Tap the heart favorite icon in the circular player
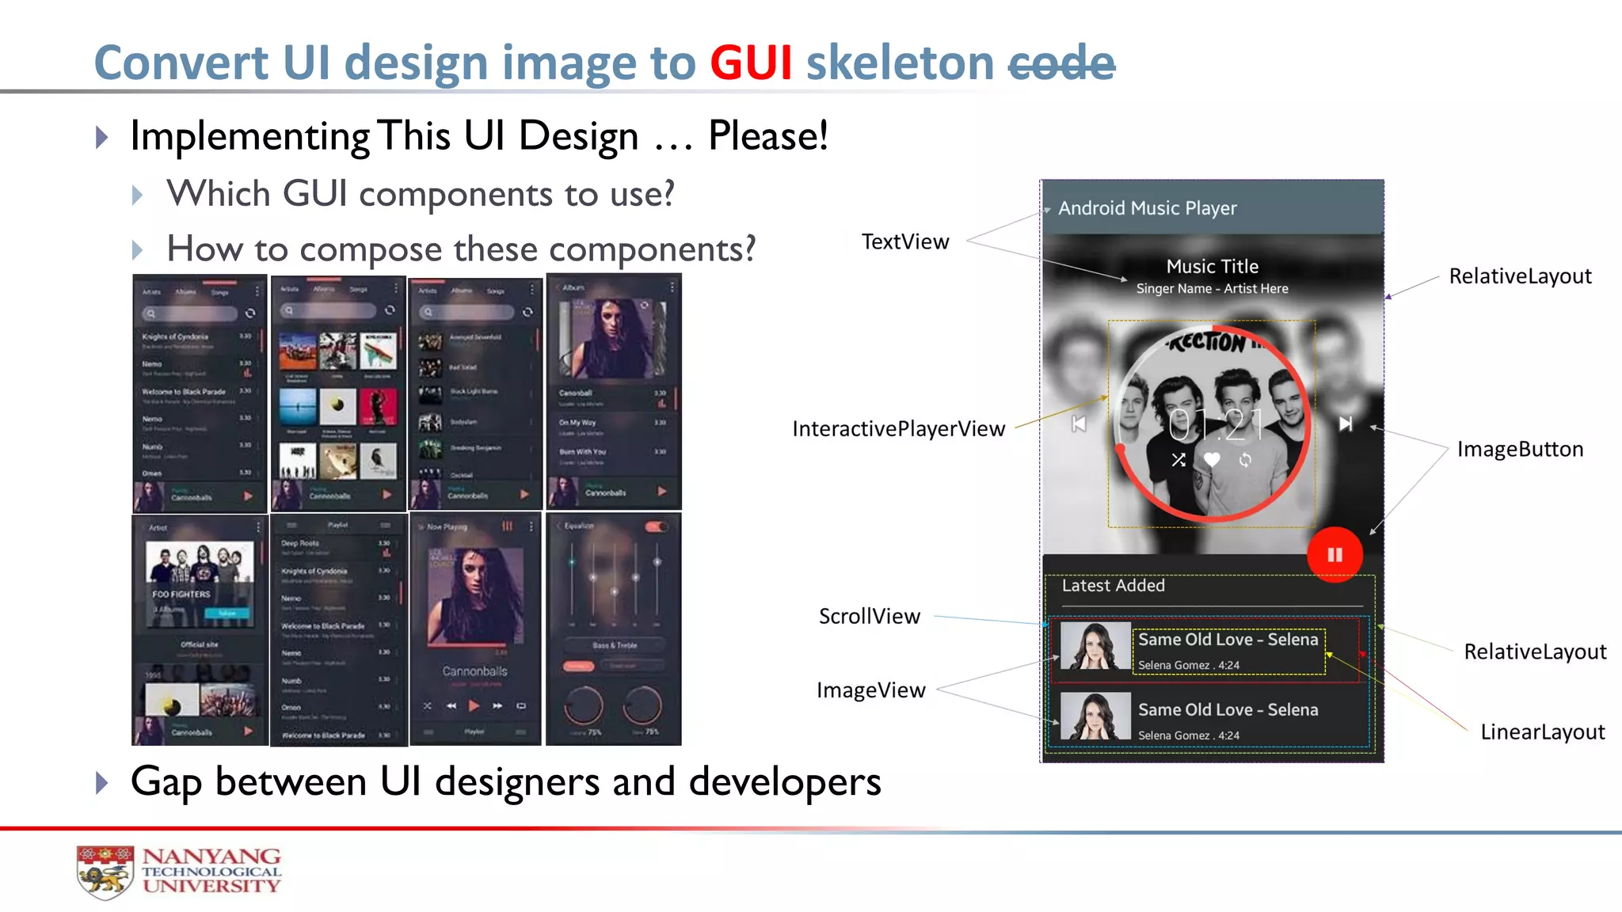1622x912 pixels. click(x=1212, y=459)
